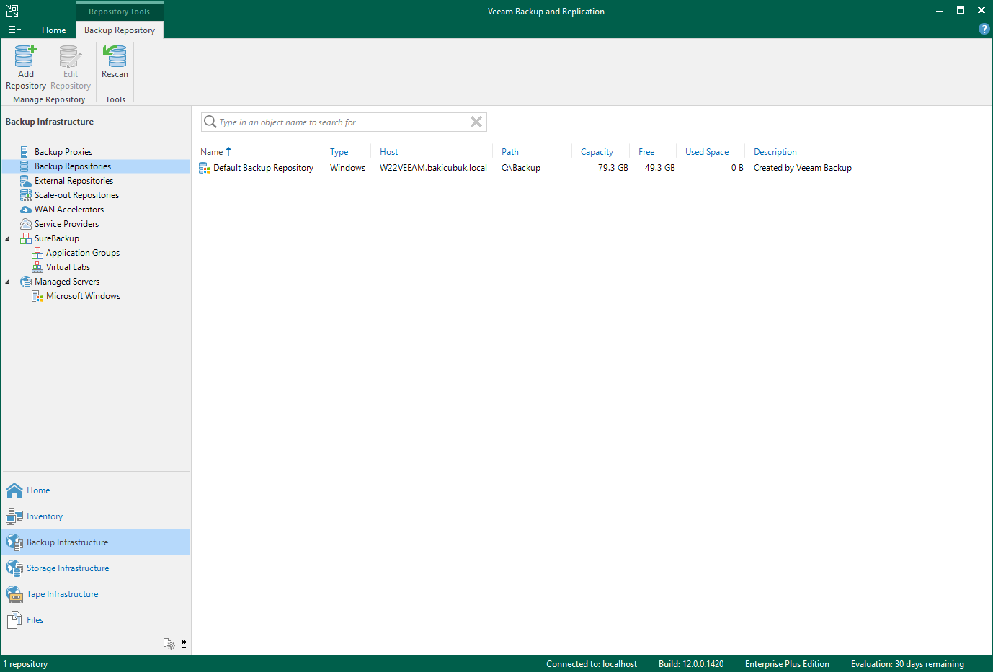Image resolution: width=993 pixels, height=672 pixels.
Task: Click Enterprise Plus Edition in status bar
Action: click(x=787, y=664)
